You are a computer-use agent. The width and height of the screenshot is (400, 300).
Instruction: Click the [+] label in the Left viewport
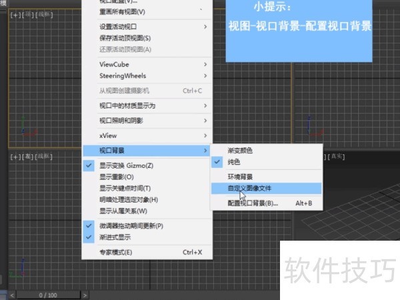[x=14, y=156]
